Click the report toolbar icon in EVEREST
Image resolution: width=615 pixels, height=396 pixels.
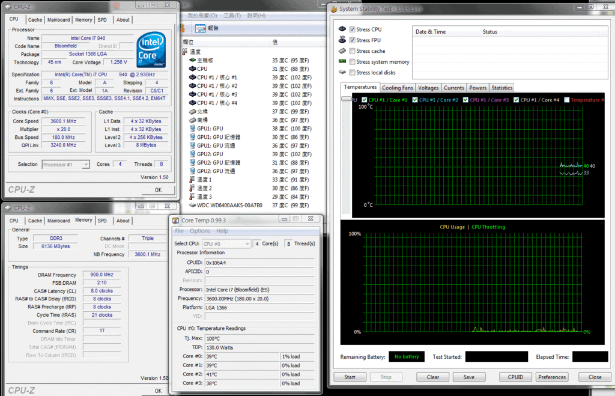pos(201,28)
